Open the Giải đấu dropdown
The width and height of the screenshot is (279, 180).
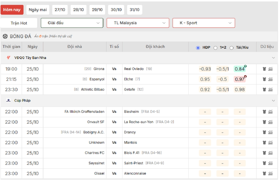pyautogui.click(x=72, y=23)
